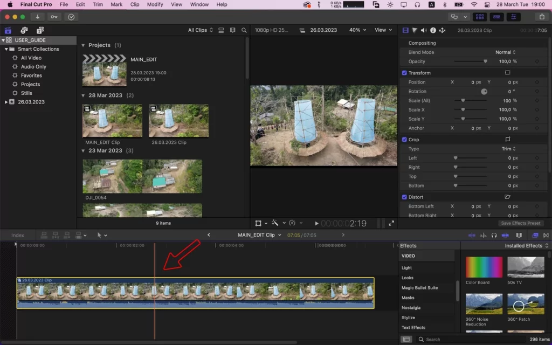Open the Mark menu
552x345 pixels.
pos(116,4)
